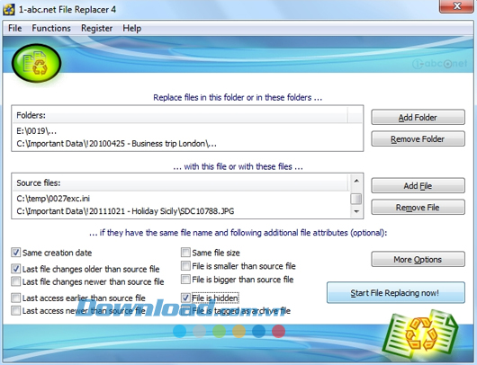The width and height of the screenshot is (477, 365).
Task: Select the SDC10788.JPG source file row
Action: 181,211
